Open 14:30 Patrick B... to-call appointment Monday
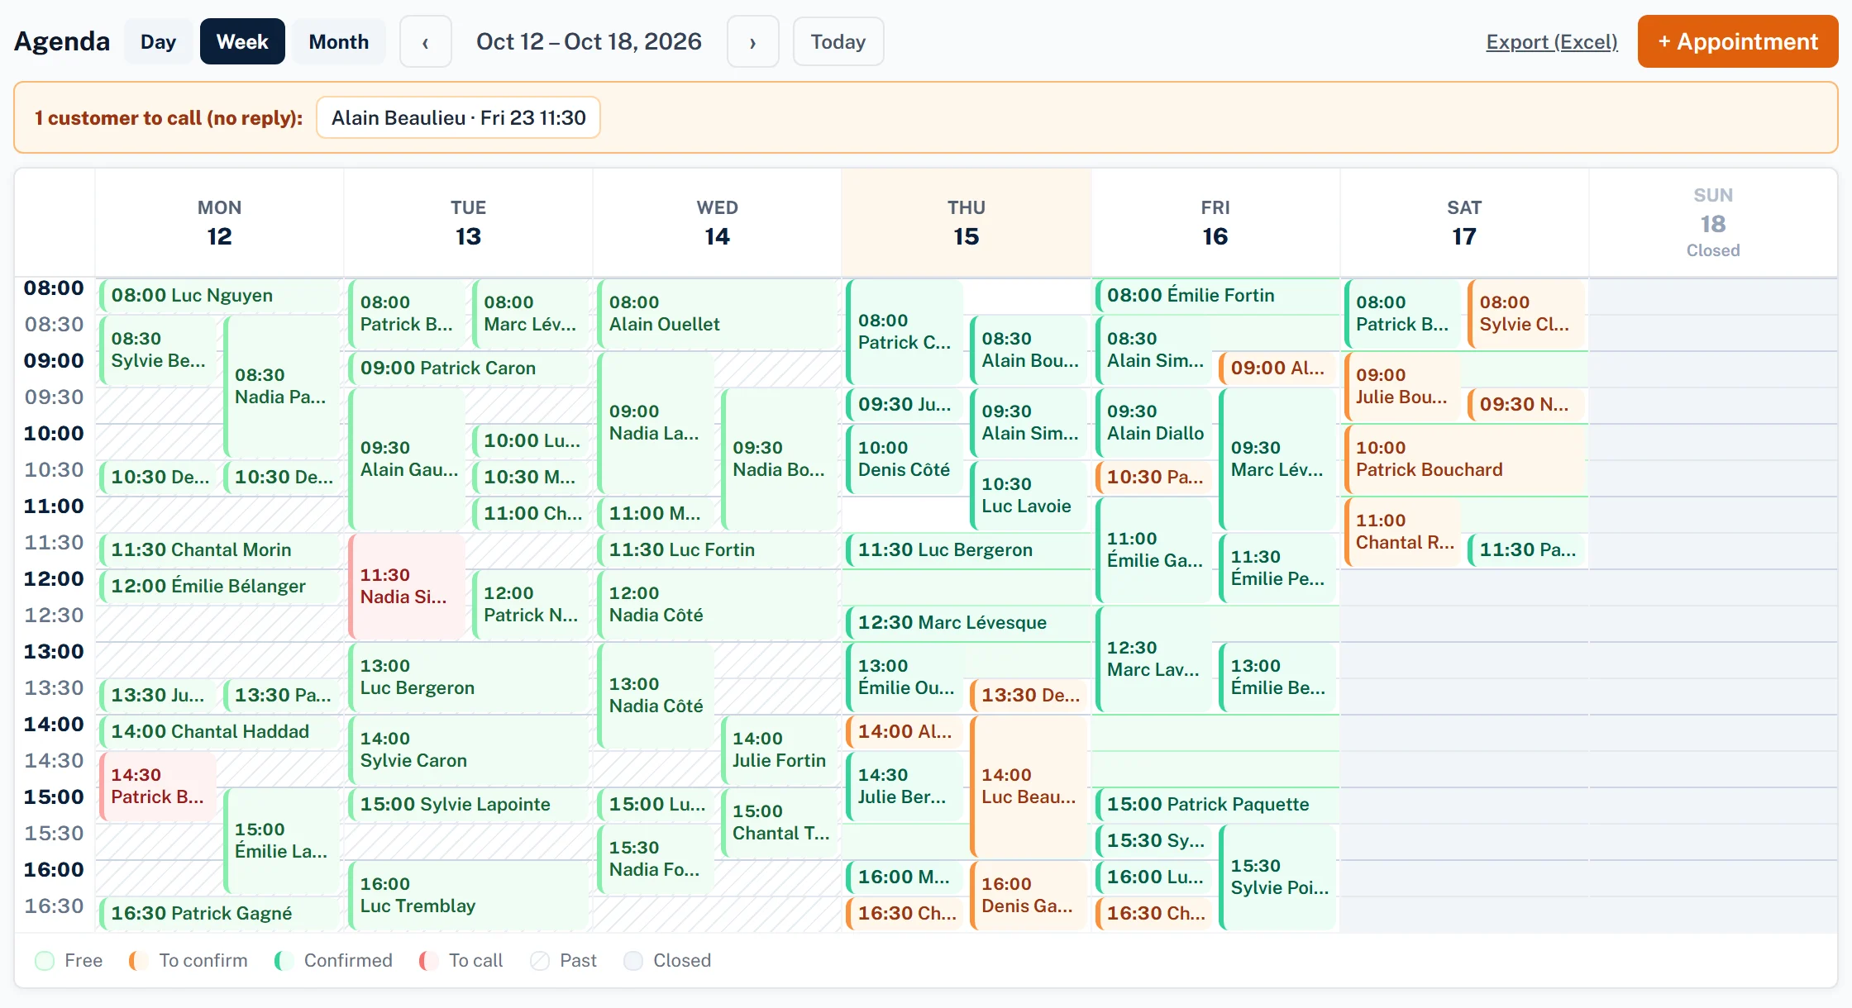Viewport: 1852px width, 1008px height. [157, 786]
